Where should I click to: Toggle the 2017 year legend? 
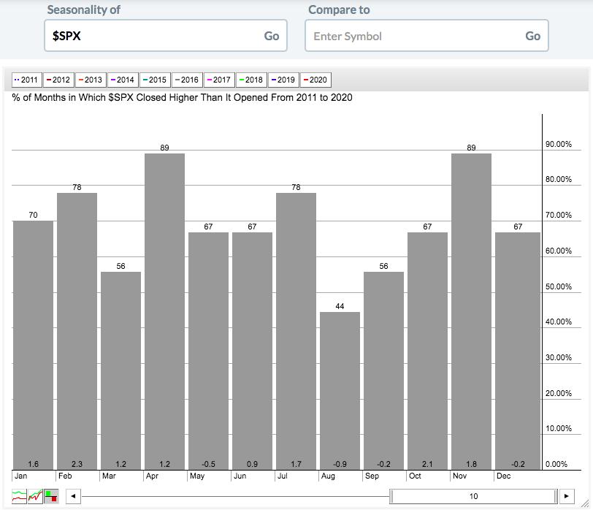(x=219, y=80)
